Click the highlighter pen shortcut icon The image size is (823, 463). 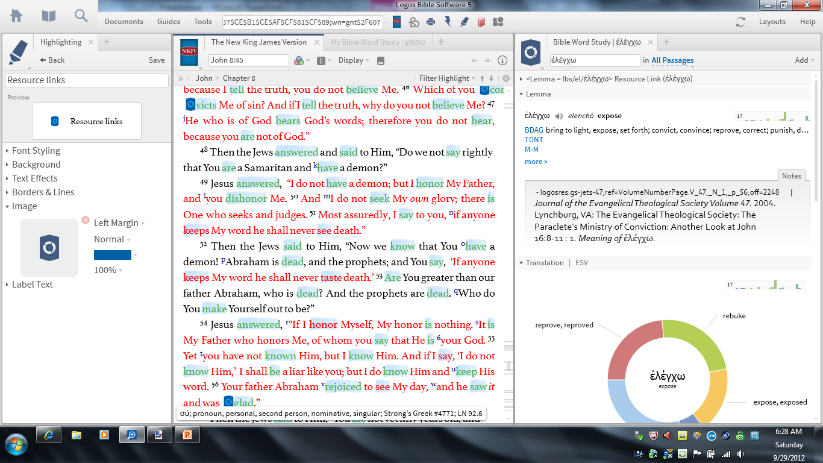[464, 22]
